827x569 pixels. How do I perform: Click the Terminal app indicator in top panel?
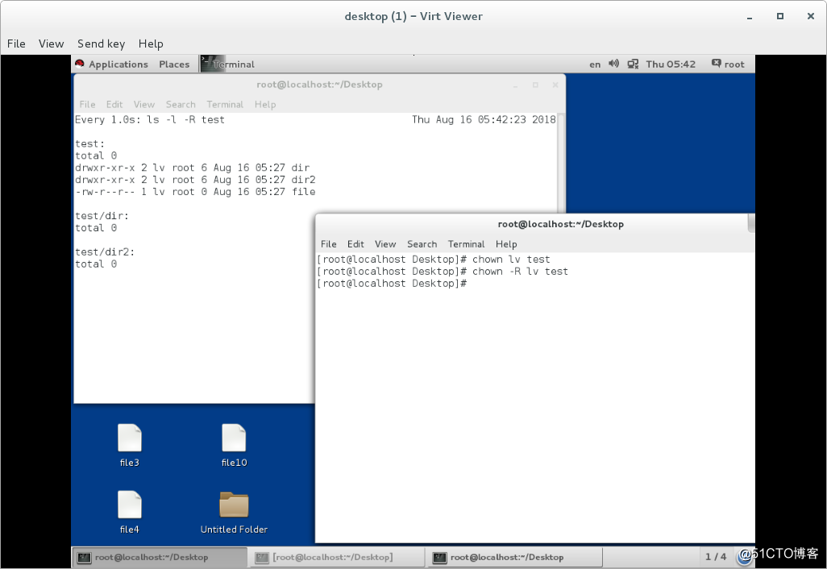pos(228,64)
